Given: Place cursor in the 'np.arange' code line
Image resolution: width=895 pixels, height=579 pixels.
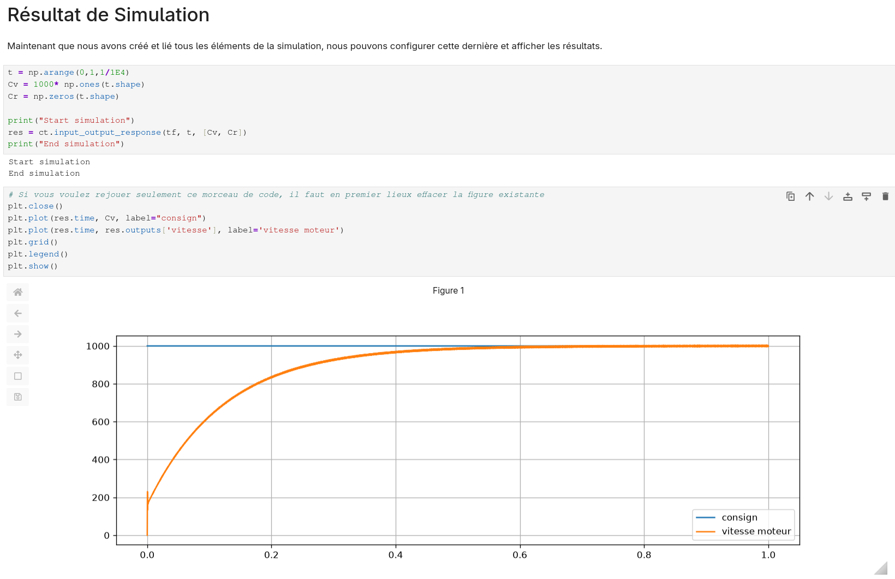Looking at the screenshot, I should point(68,73).
